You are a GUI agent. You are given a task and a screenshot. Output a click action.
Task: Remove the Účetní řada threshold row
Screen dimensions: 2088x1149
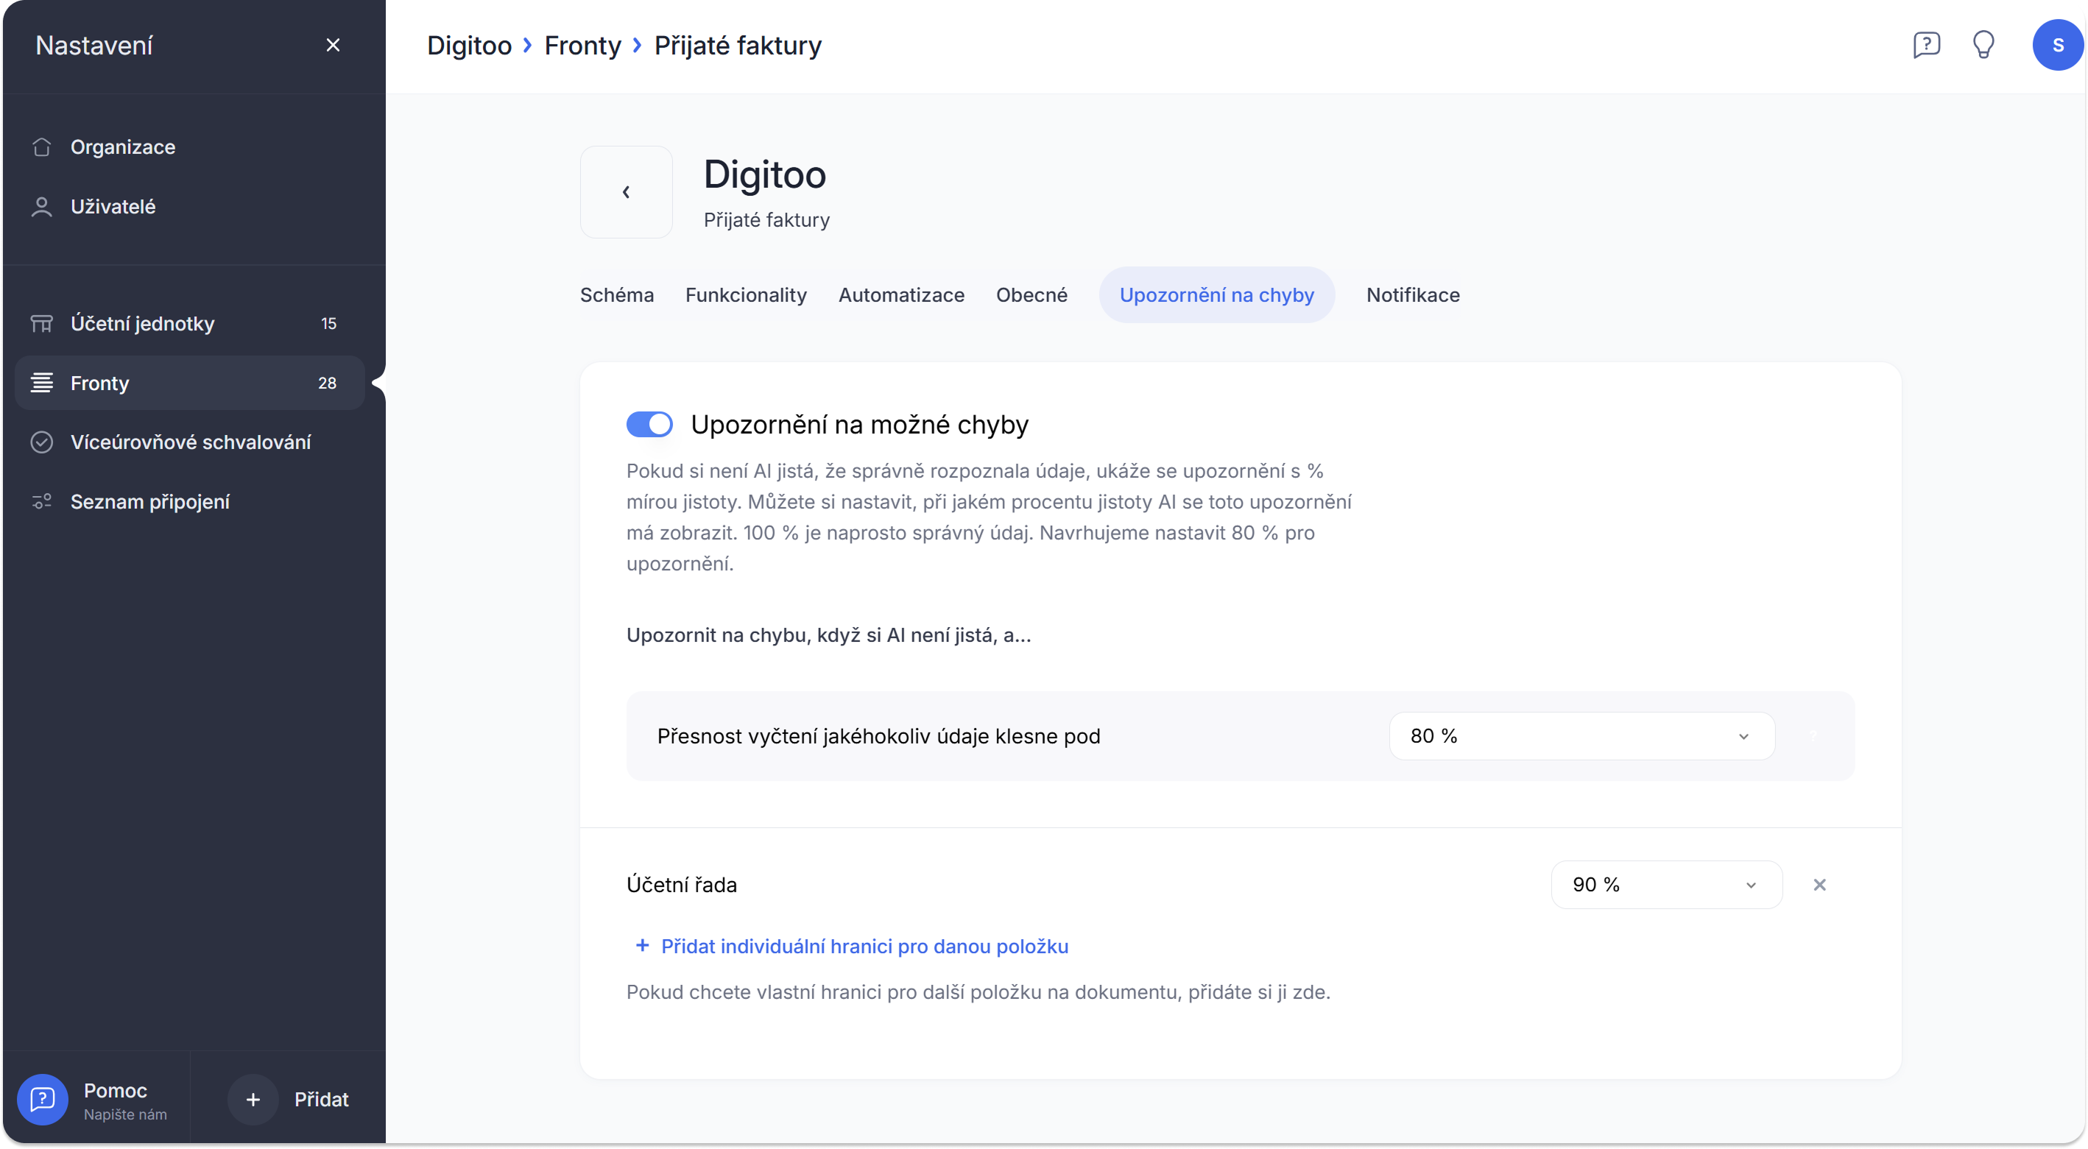tap(1819, 885)
